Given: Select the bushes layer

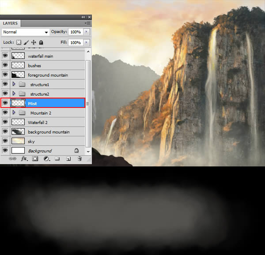Looking at the screenshot, I should pyautogui.click(x=43, y=65).
